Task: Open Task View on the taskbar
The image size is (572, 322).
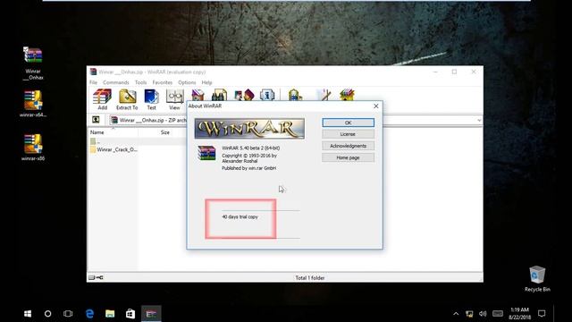Action: 68,314
